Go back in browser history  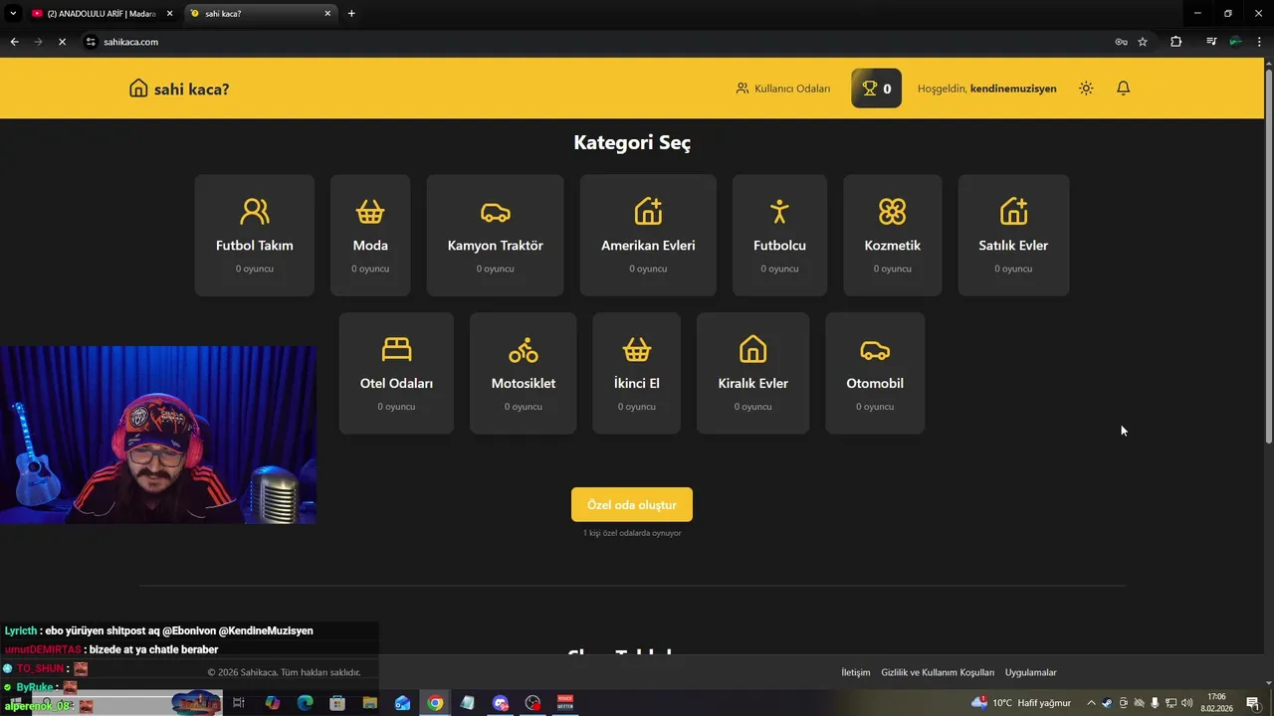click(14, 42)
